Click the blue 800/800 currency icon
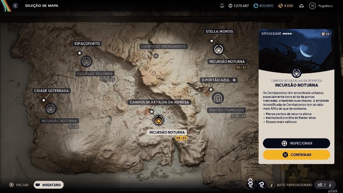This screenshot has height=193, width=343. tap(256, 6)
